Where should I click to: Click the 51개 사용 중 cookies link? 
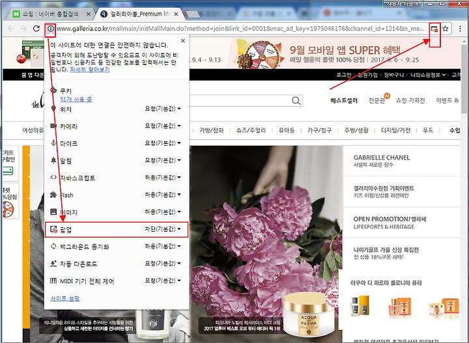pos(76,99)
